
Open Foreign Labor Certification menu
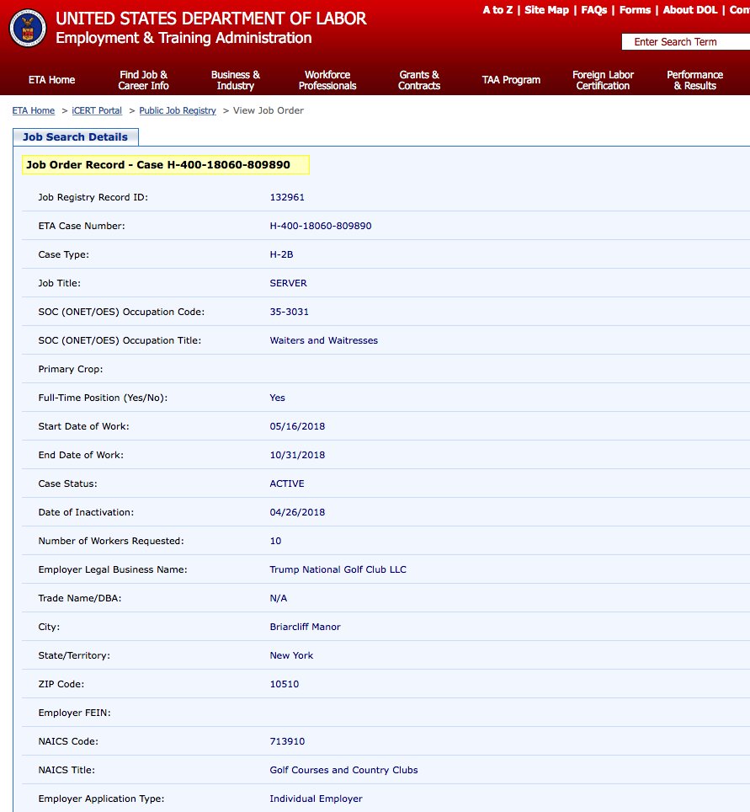pos(603,80)
